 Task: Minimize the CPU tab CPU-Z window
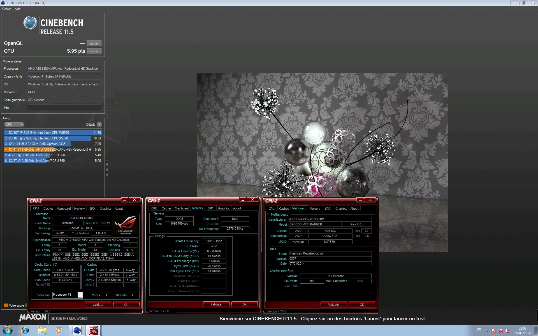125,200
